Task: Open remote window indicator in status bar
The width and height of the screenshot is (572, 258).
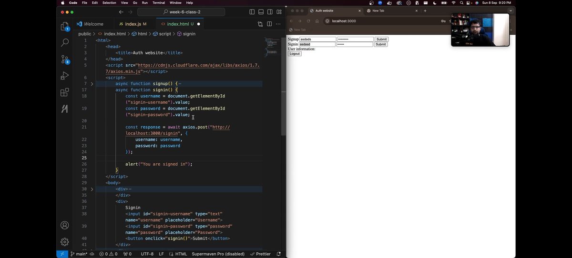Action: tap(62, 254)
